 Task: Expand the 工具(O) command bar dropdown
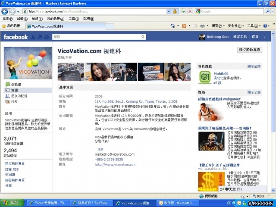coord(254,26)
